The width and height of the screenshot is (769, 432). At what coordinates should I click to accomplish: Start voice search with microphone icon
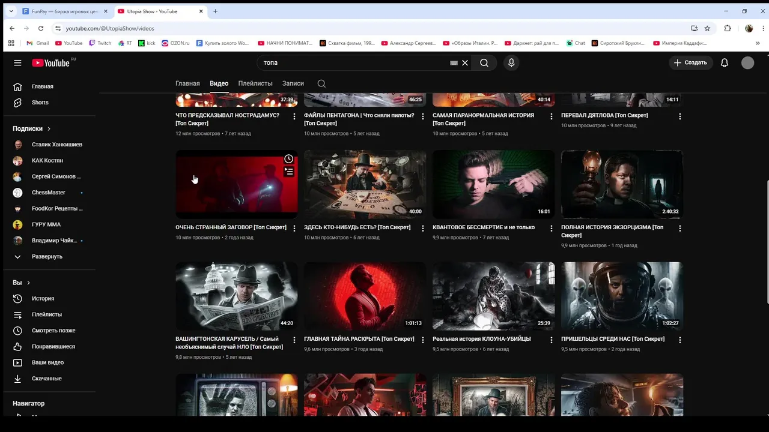pyautogui.click(x=511, y=62)
